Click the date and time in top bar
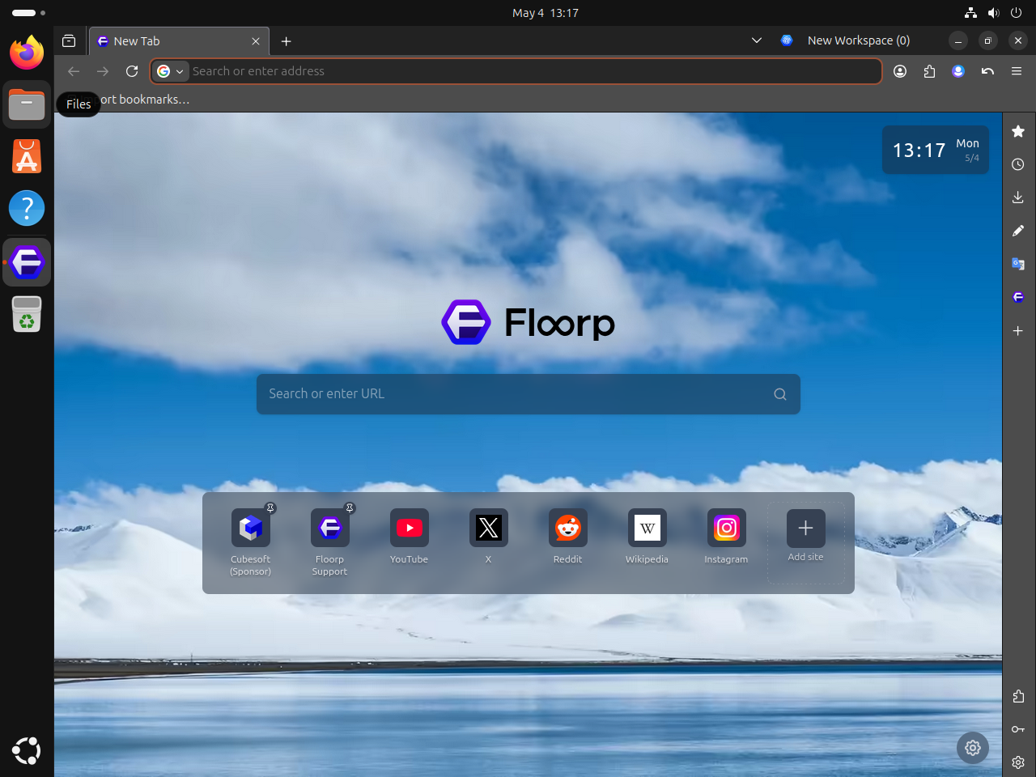Viewport: 1036px width, 777px height. tap(545, 13)
